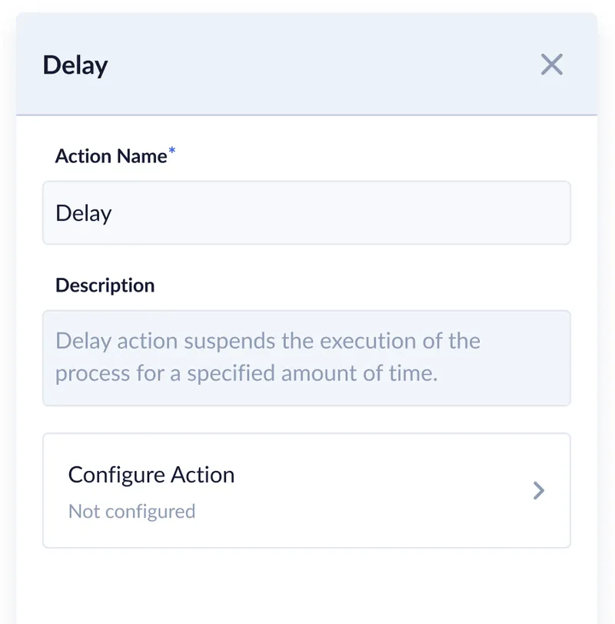The image size is (615, 624).
Task: Place cursor on 'Delay' text in name field
Action: 84,213
